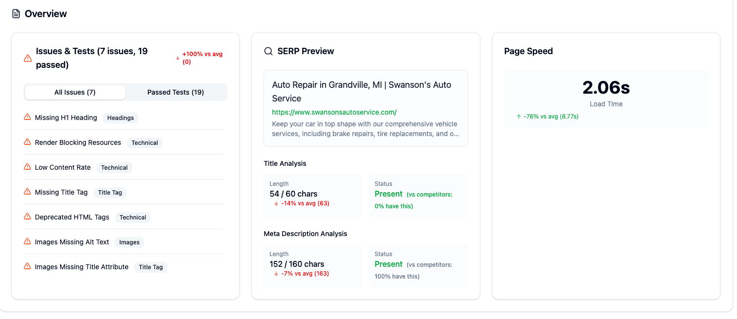The width and height of the screenshot is (737, 319).
Task: Click the warning icon beside Deprecated HTML Tags
Action: [27, 216]
